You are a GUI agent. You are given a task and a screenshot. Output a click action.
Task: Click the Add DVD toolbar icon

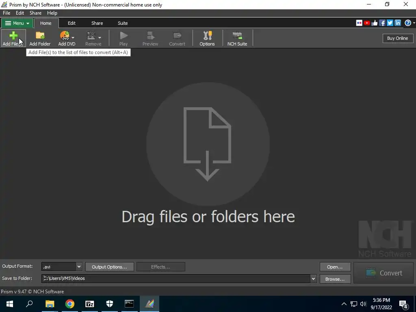(x=65, y=38)
